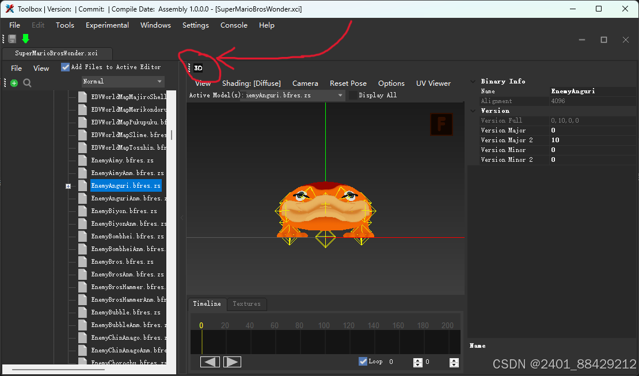Screen dimensions: 639x376
Task: Open the Experimental menu
Action: 107,25
